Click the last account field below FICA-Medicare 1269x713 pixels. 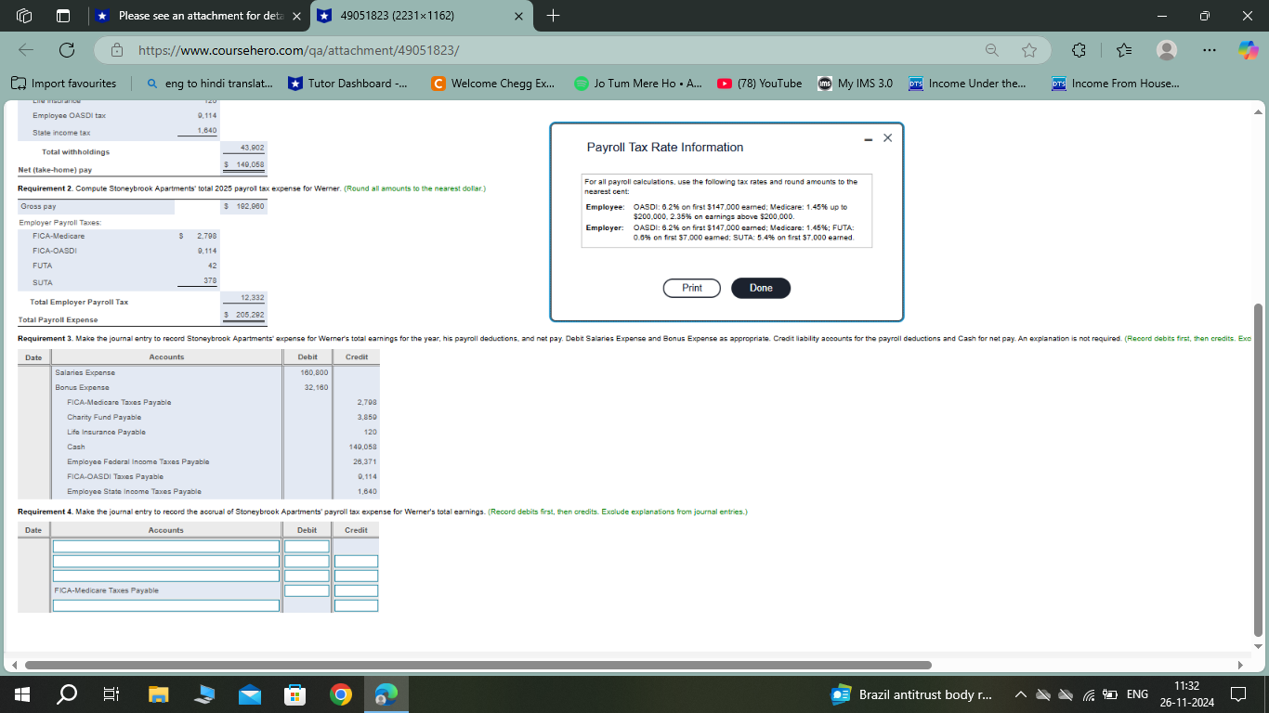pyautogui.click(x=166, y=605)
